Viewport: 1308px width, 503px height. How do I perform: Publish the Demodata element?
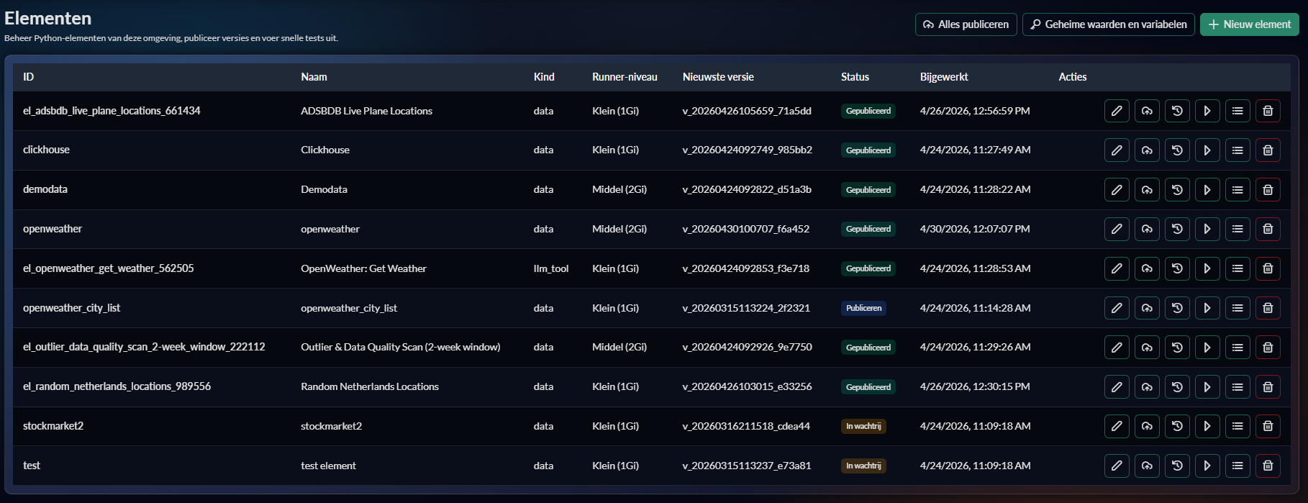(x=1147, y=190)
